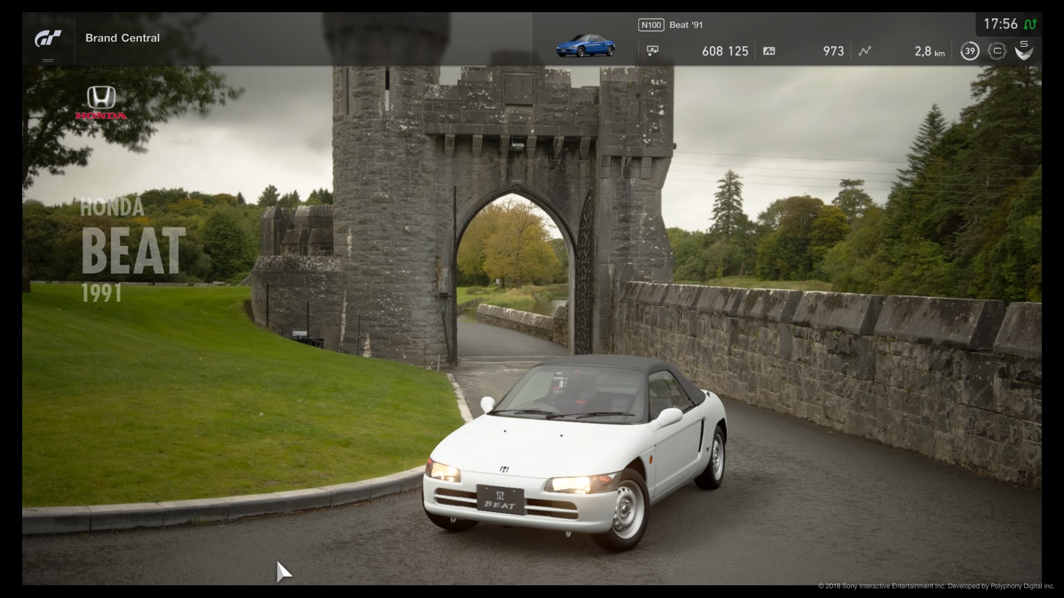Click the daily distance graph icon
Viewport: 1064px width, 598px height.
click(x=864, y=51)
